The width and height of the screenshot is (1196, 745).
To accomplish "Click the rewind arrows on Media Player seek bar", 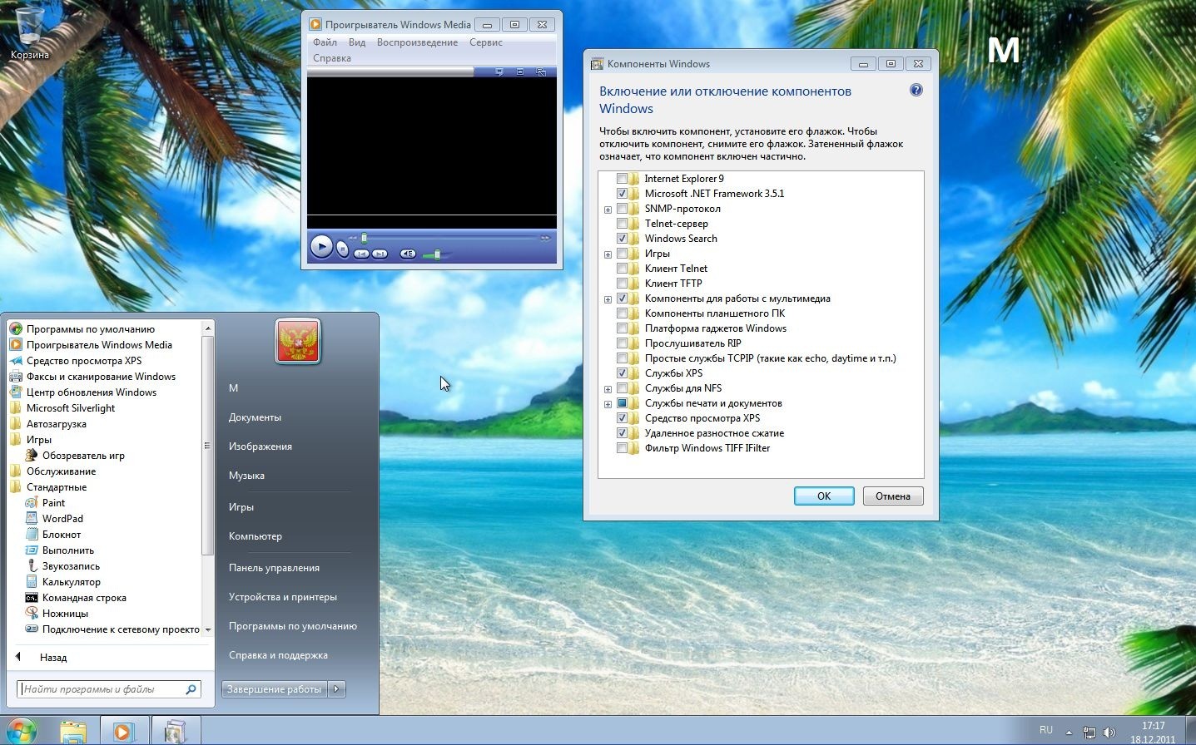I will pos(353,238).
